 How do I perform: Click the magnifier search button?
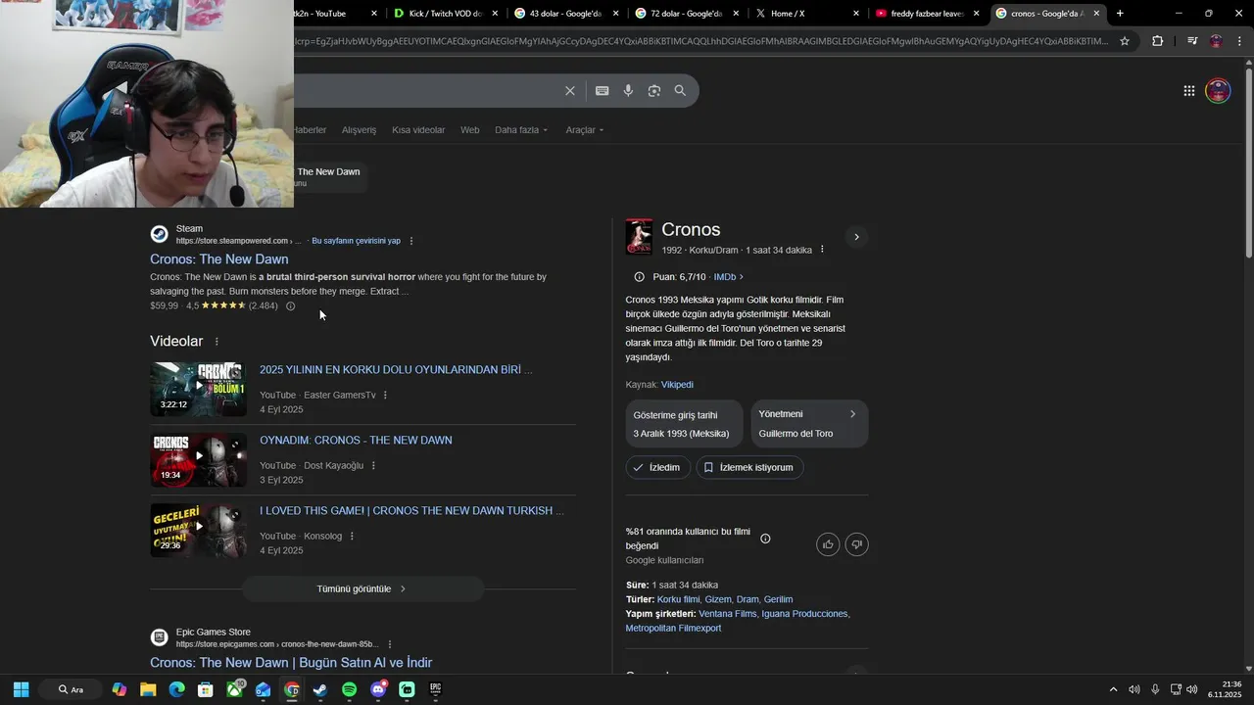pyautogui.click(x=680, y=91)
